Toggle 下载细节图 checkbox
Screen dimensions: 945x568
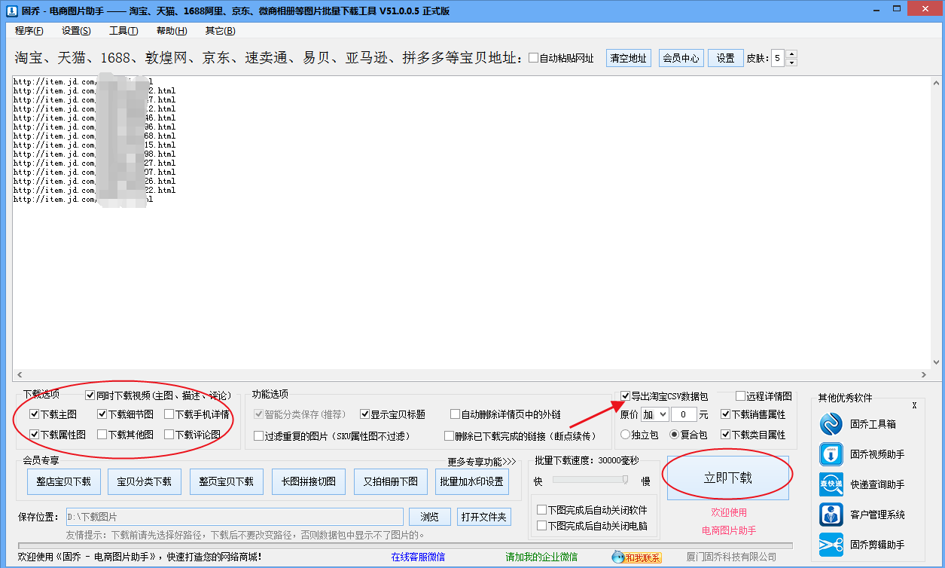[102, 414]
